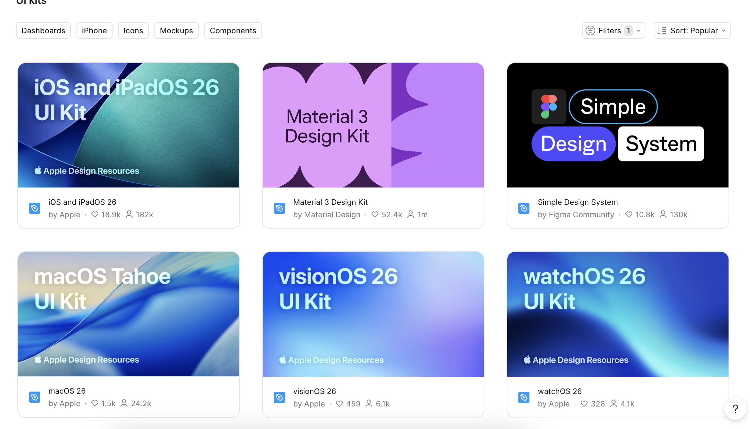The height and width of the screenshot is (429, 750).
Task: Click the users icon on iOS and iPadOS 26
Action: (x=129, y=214)
